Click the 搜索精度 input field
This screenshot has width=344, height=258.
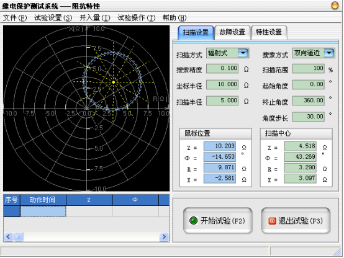(x=222, y=68)
